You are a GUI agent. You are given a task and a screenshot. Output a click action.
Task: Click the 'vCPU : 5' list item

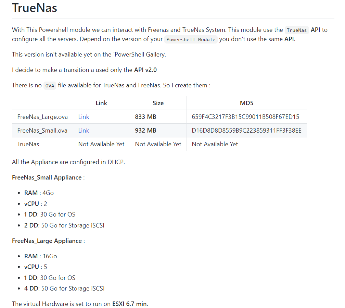(x=36, y=267)
